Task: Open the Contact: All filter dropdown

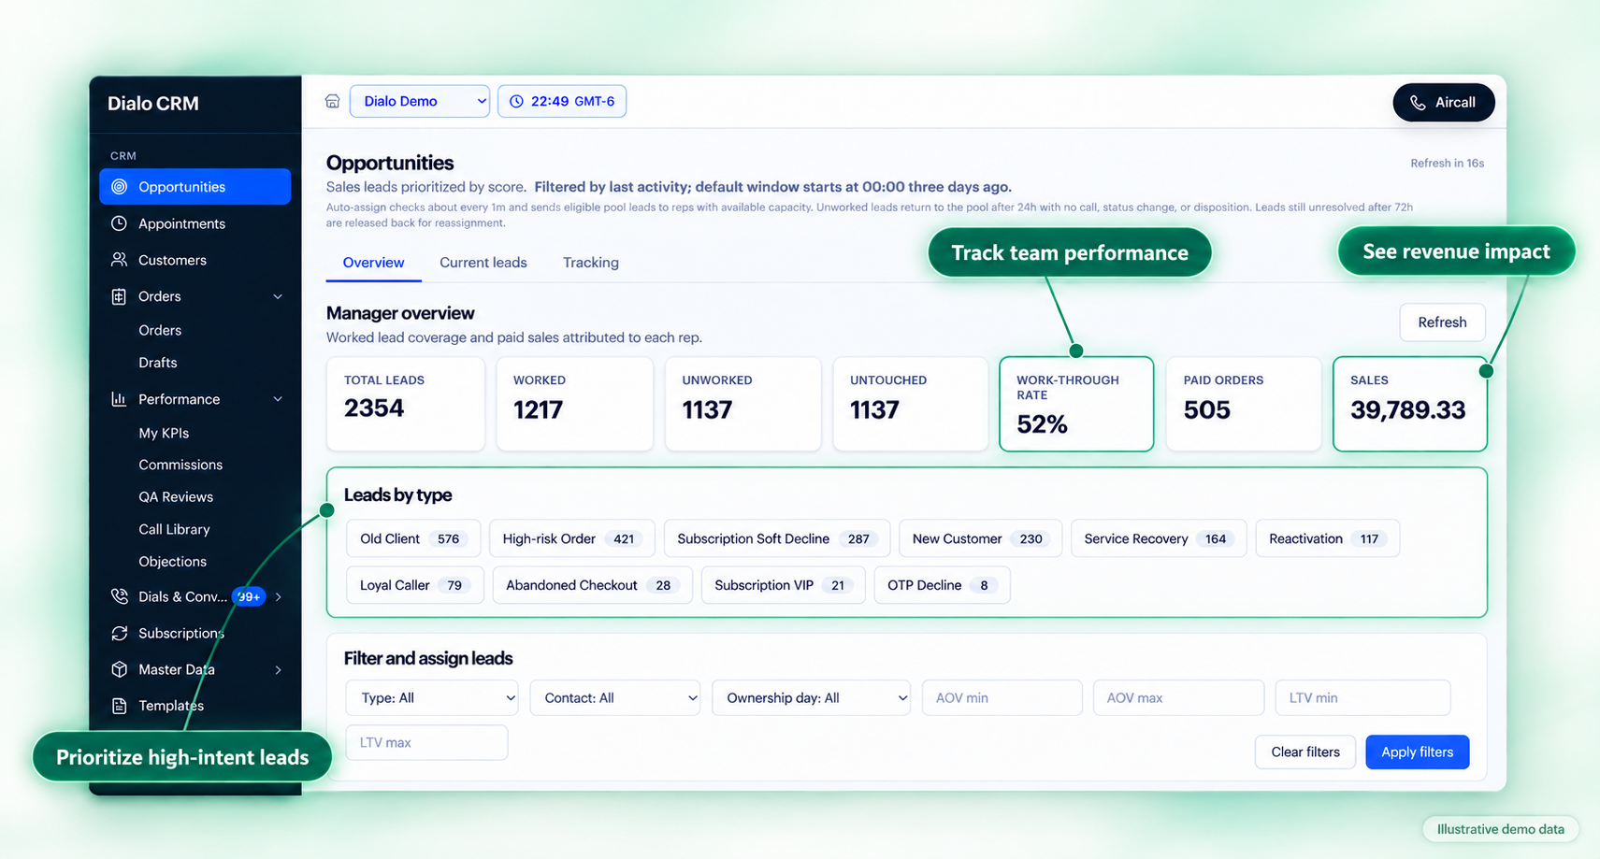Action: [615, 698]
